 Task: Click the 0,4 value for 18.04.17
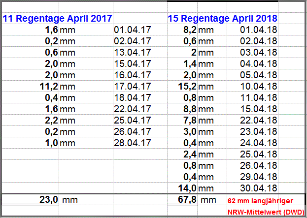click(x=51, y=98)
